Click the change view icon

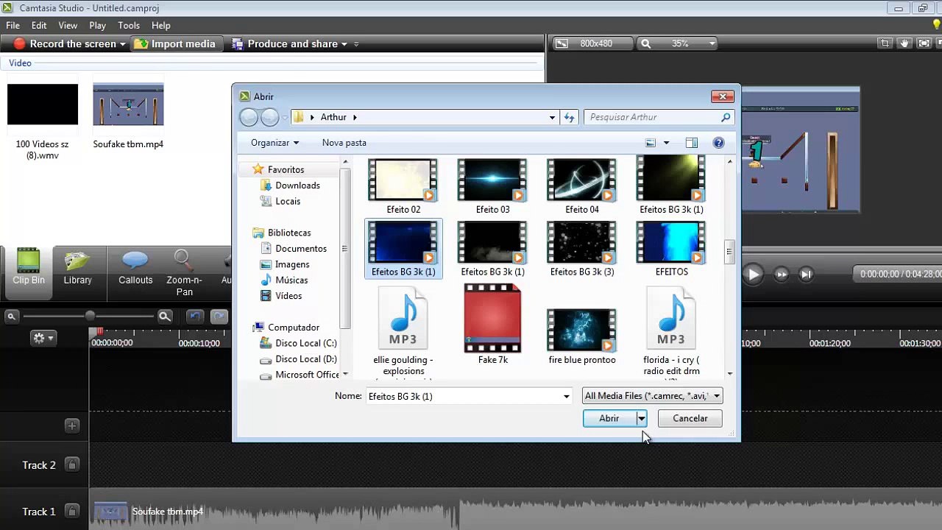click(x=651, y=143)
